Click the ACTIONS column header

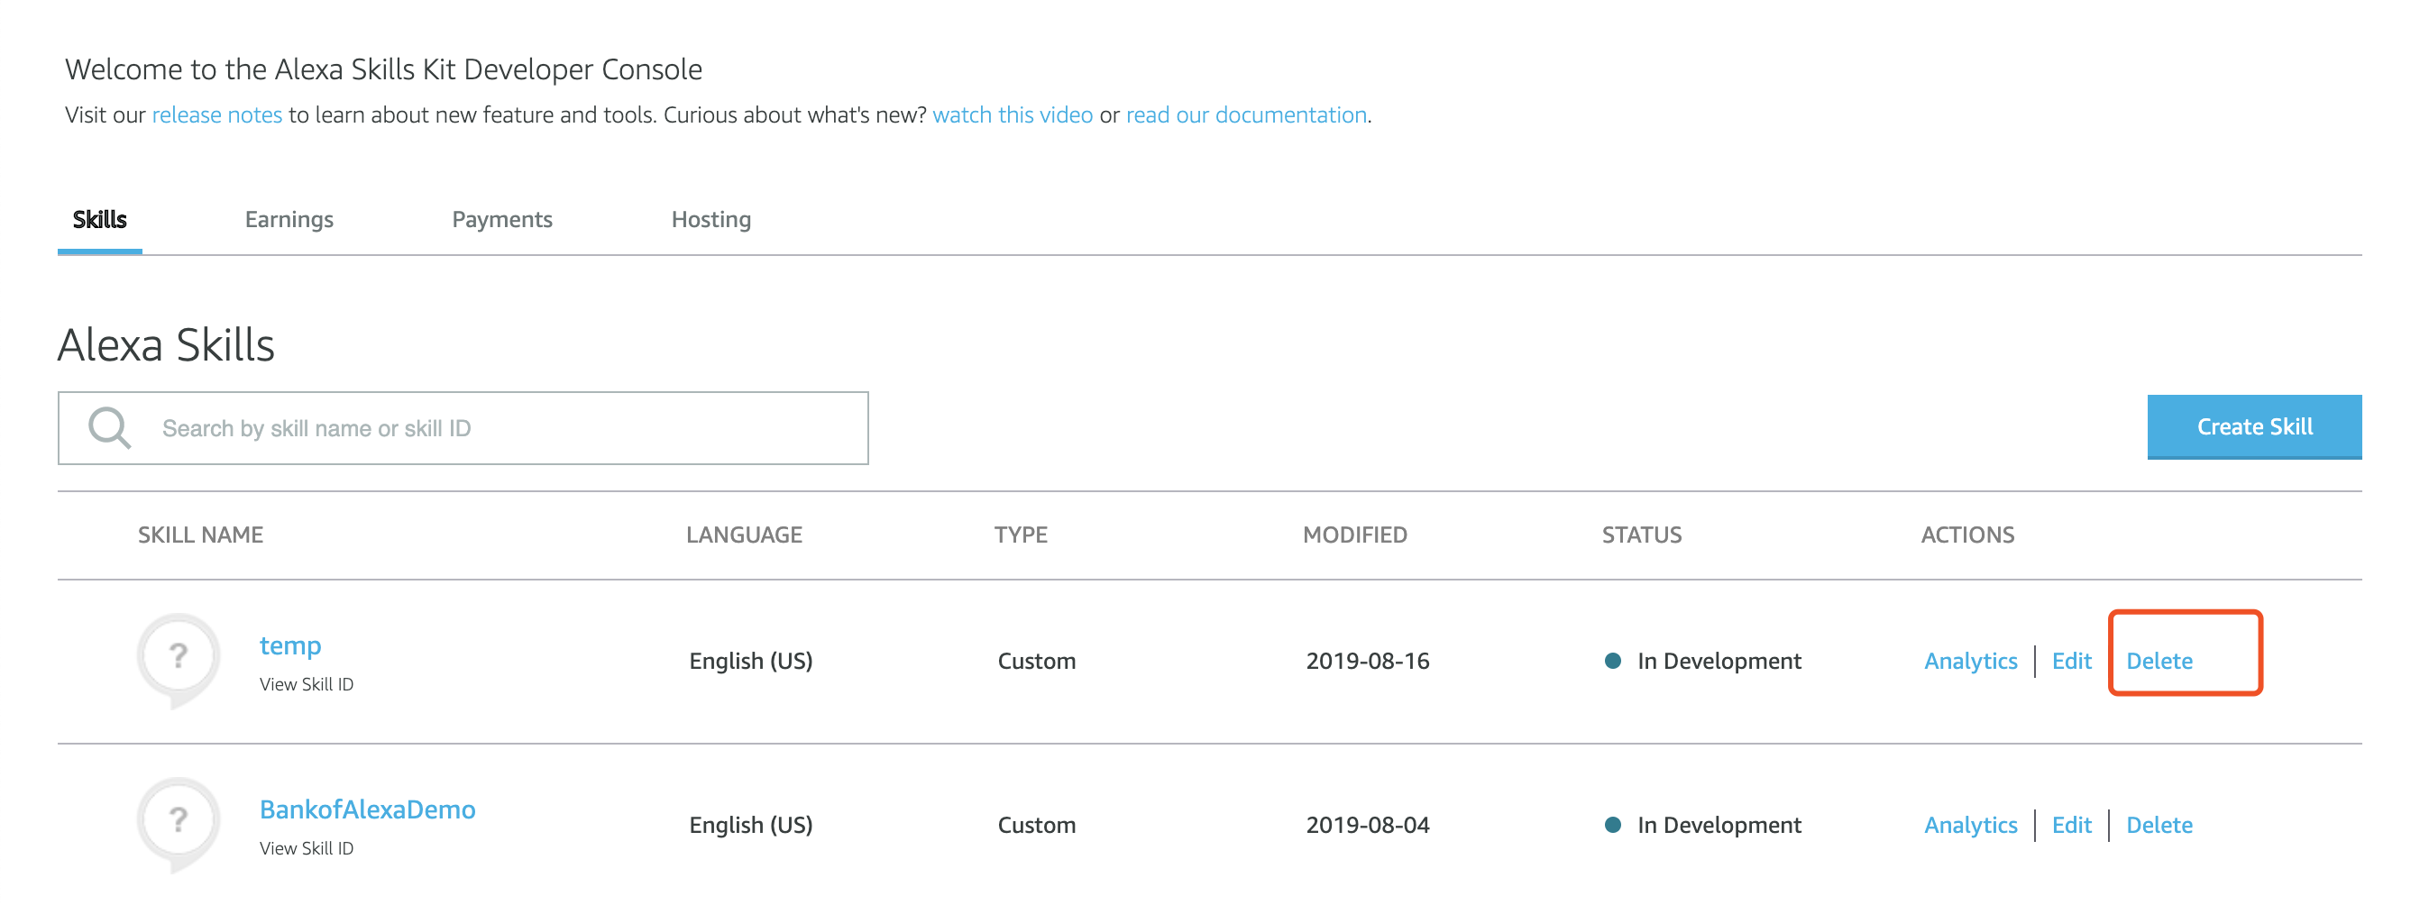pos(1967,535)
